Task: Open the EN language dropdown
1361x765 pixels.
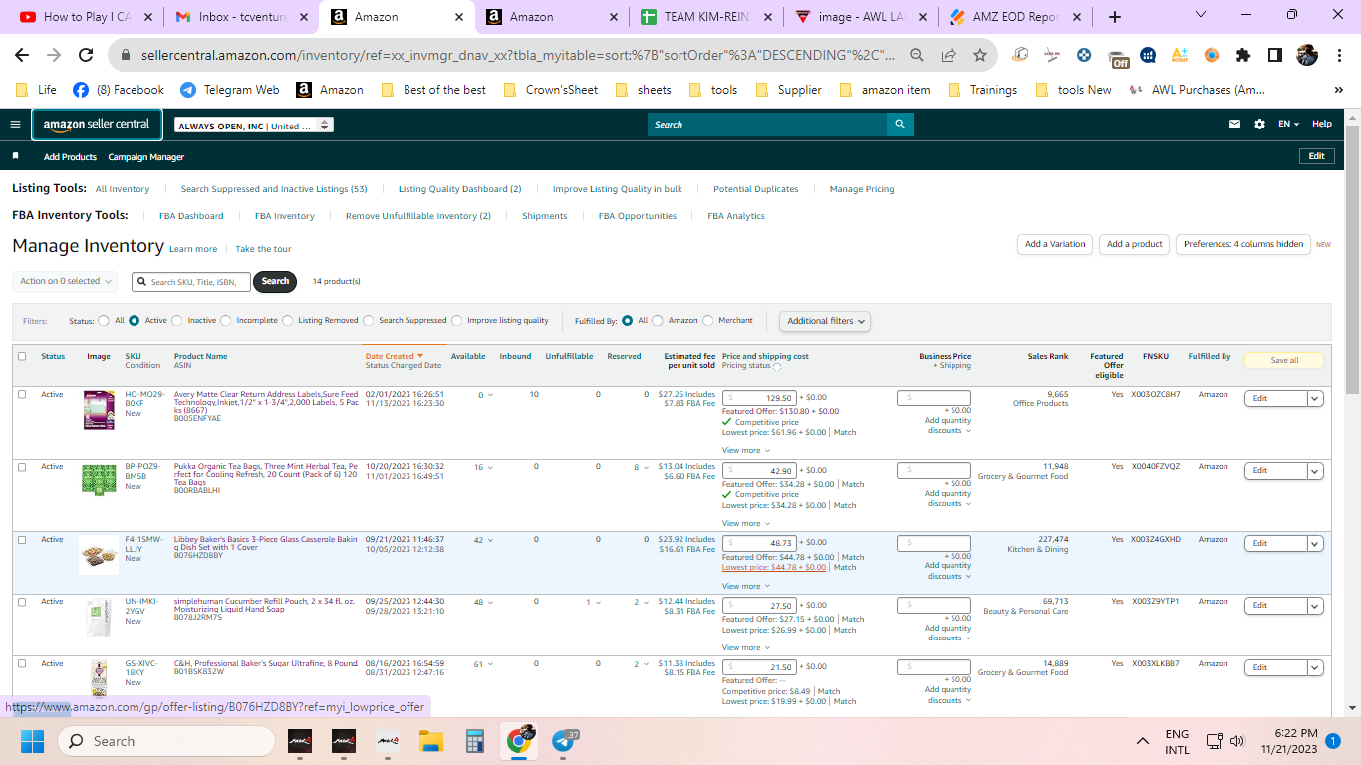Action: pos(1289,125)
